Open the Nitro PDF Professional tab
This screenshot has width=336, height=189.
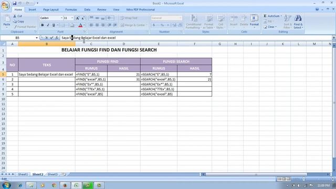[x=141, y=9]
